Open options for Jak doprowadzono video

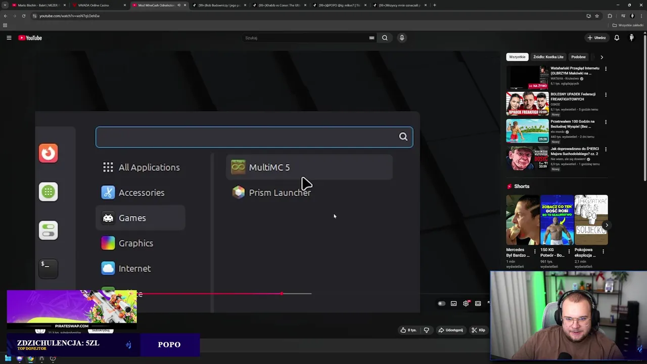606,149
